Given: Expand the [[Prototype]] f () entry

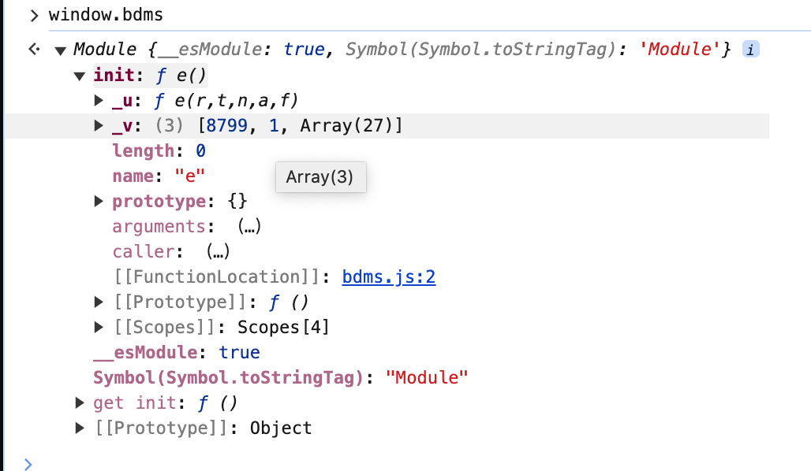Looking at the screenshot, I should point(99,302).
